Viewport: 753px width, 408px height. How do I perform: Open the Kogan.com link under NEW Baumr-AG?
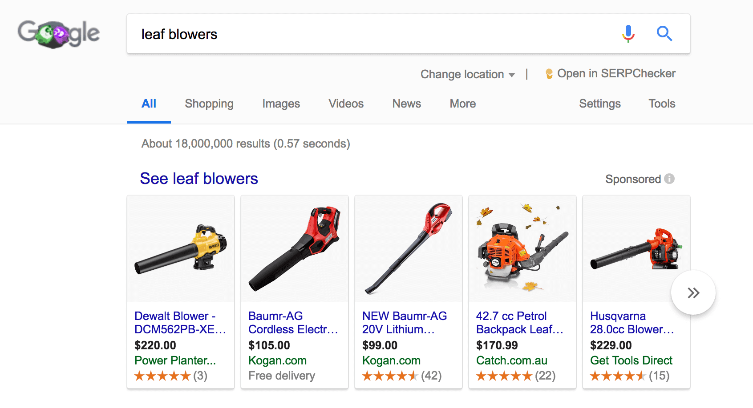click(391, 360)
